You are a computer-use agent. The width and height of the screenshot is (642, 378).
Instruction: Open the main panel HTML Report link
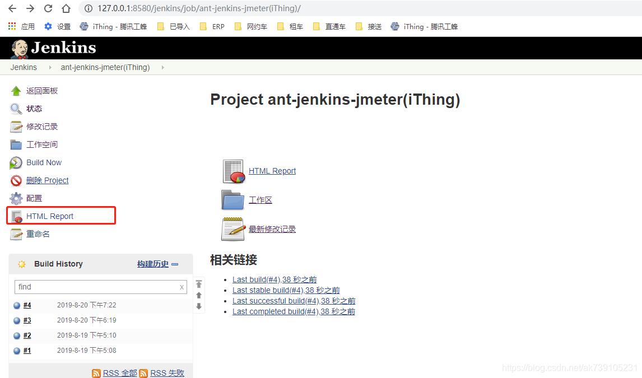pos(272,171)
